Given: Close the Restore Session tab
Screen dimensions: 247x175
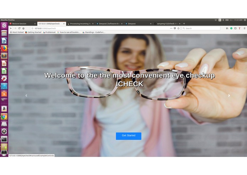Looking at the screenshot, I should coord(35,24).
